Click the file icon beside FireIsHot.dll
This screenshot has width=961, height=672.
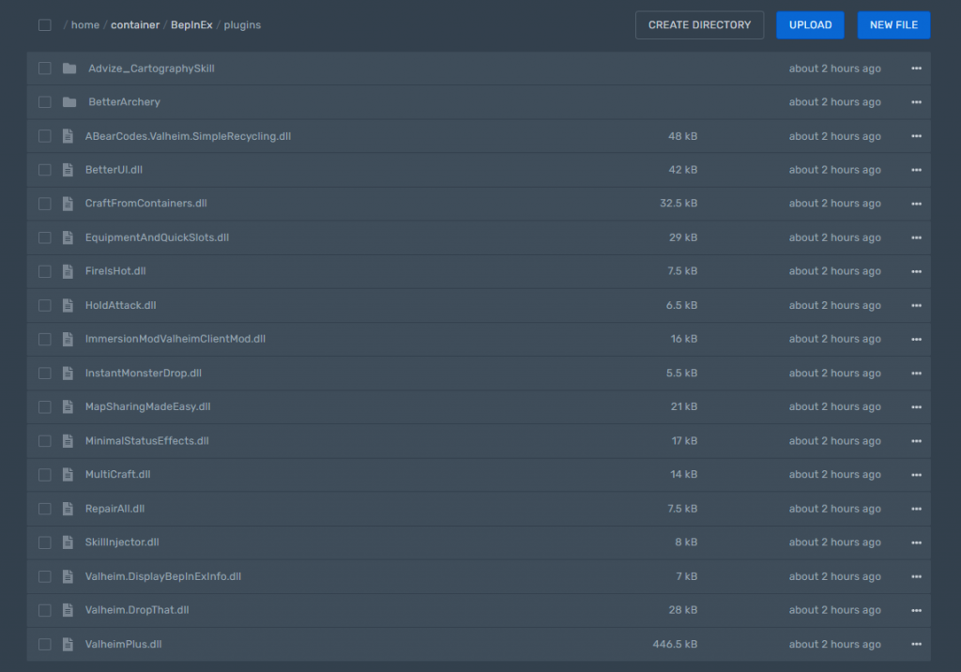coord(68,271)
